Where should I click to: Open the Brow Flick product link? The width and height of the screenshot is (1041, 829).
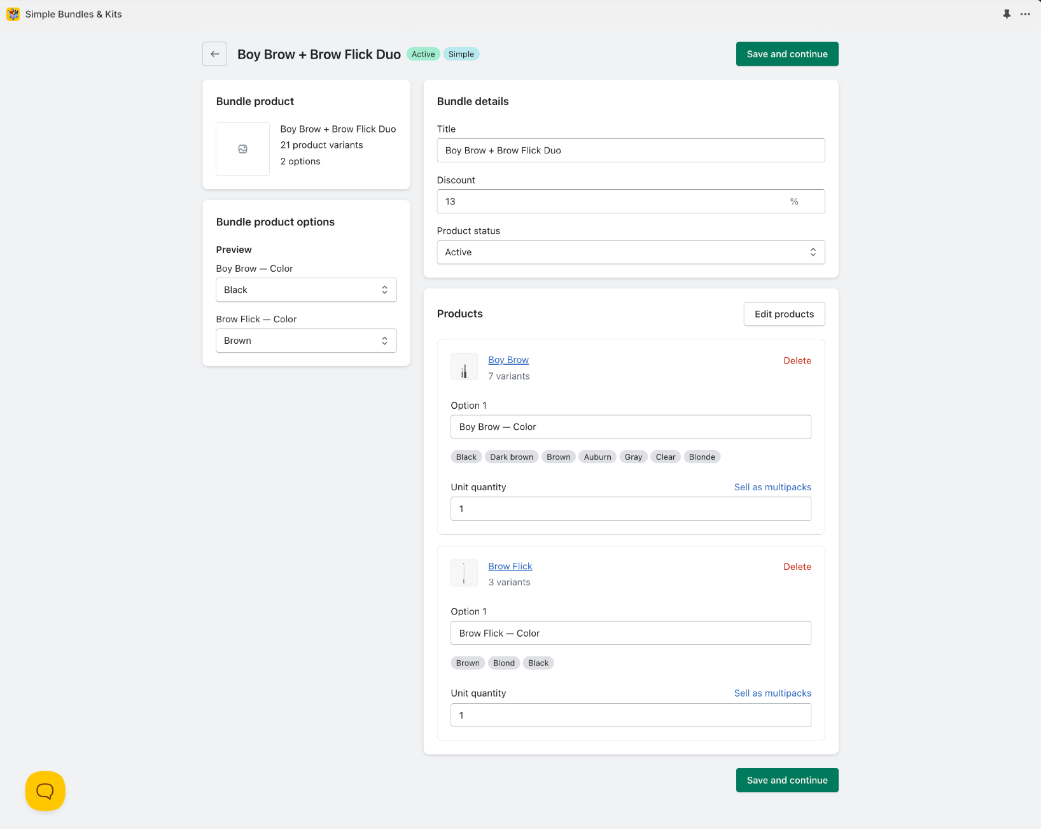click(x=510, y=566)
